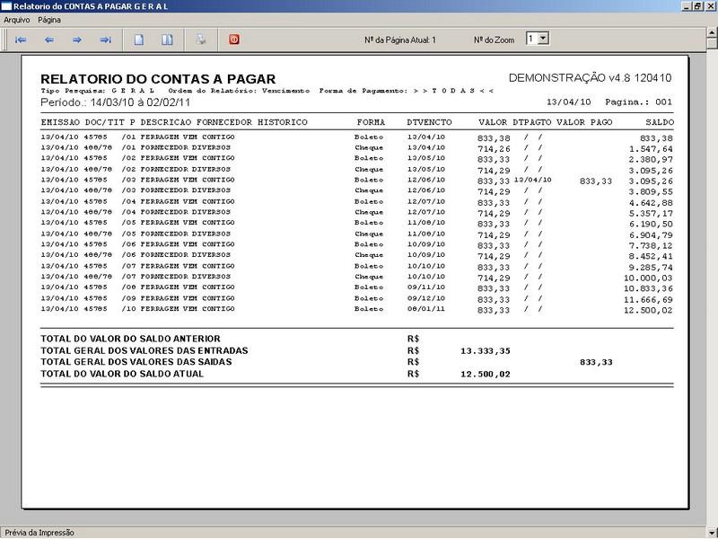Open the Página menu

pyautogui.click(x=49, y=19)
